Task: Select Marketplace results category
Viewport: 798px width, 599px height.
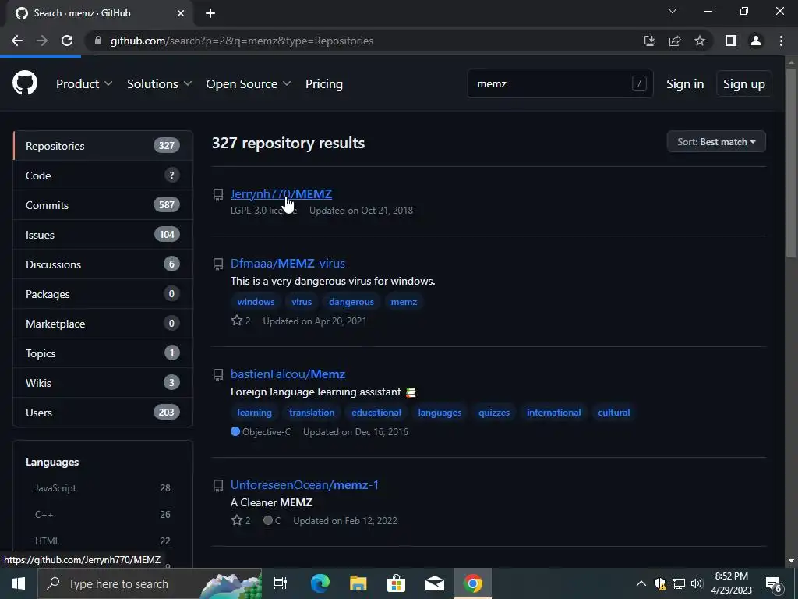Action: click(103, 324)
